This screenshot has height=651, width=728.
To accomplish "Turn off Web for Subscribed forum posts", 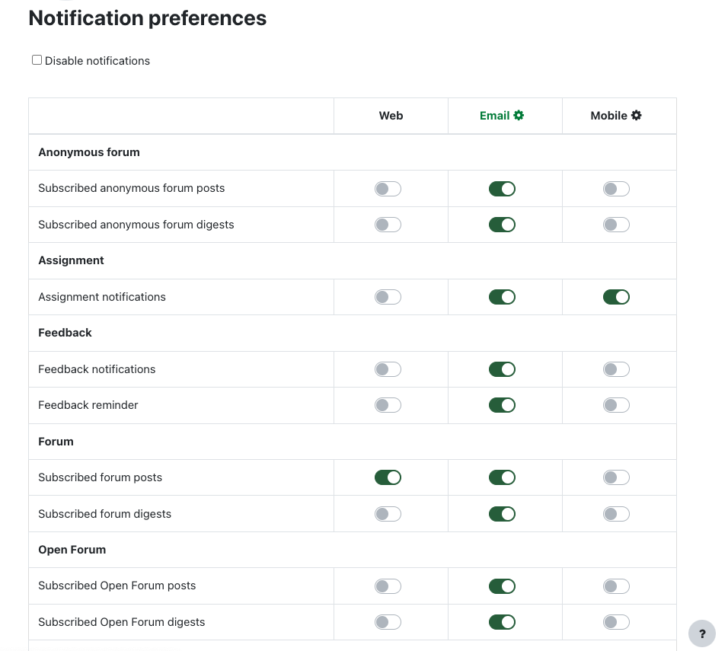I will 388,478.
